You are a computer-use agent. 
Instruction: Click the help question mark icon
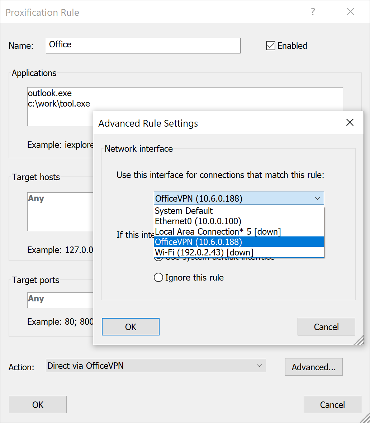pos(313,12)
